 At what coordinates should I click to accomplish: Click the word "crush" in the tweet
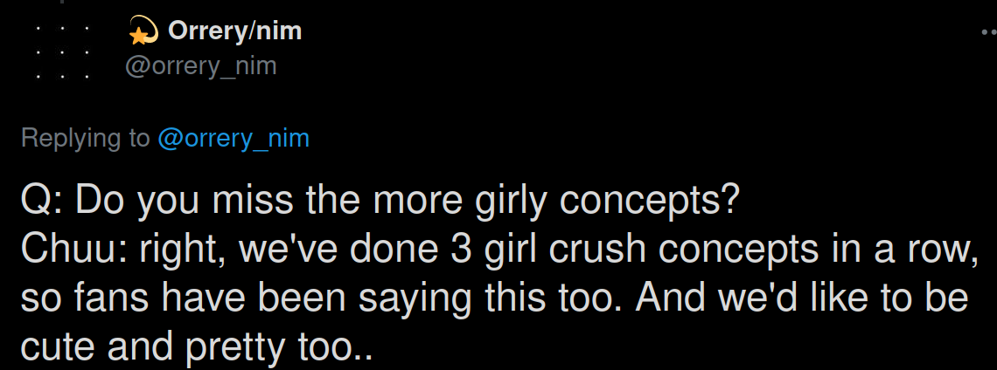point(592,250)
